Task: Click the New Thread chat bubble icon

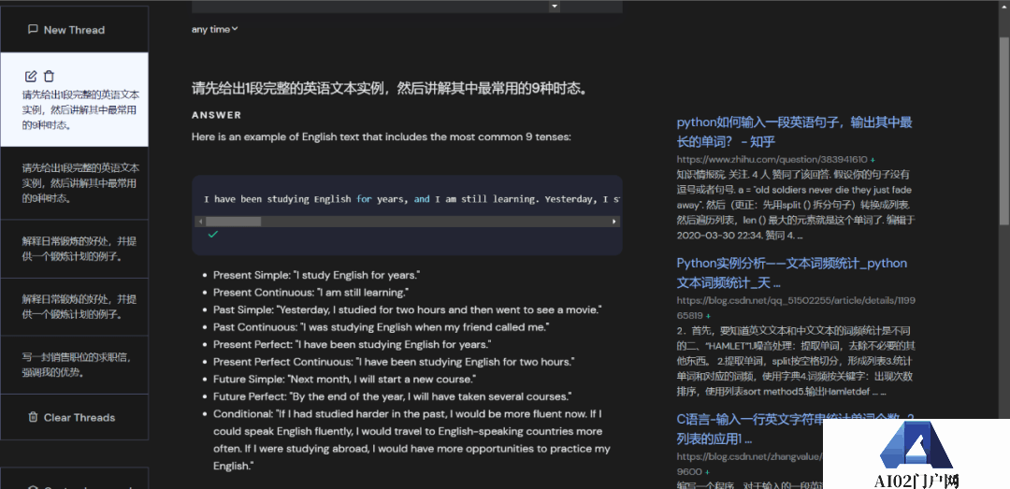Action: [33, 30]
